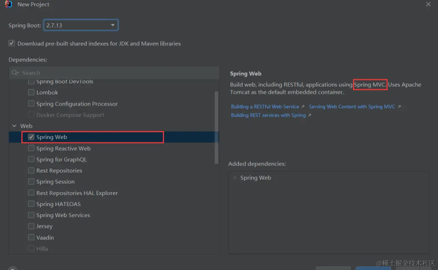
Task: Toggle Download pre-built shared indexes checkbox
Action: coord(11,43)
